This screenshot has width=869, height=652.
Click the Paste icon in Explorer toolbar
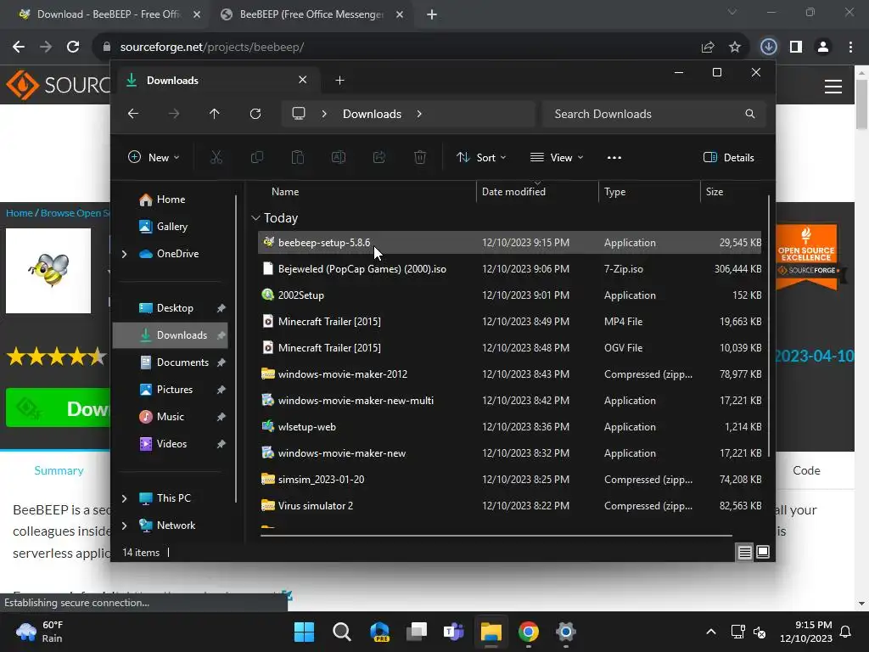coord(298,157)
